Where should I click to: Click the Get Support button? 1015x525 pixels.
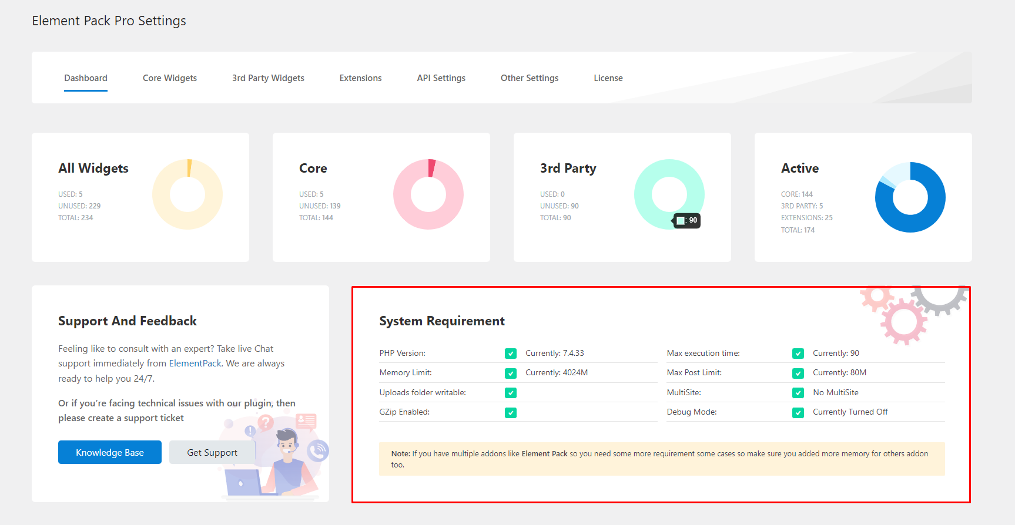[x=212, y=452]
